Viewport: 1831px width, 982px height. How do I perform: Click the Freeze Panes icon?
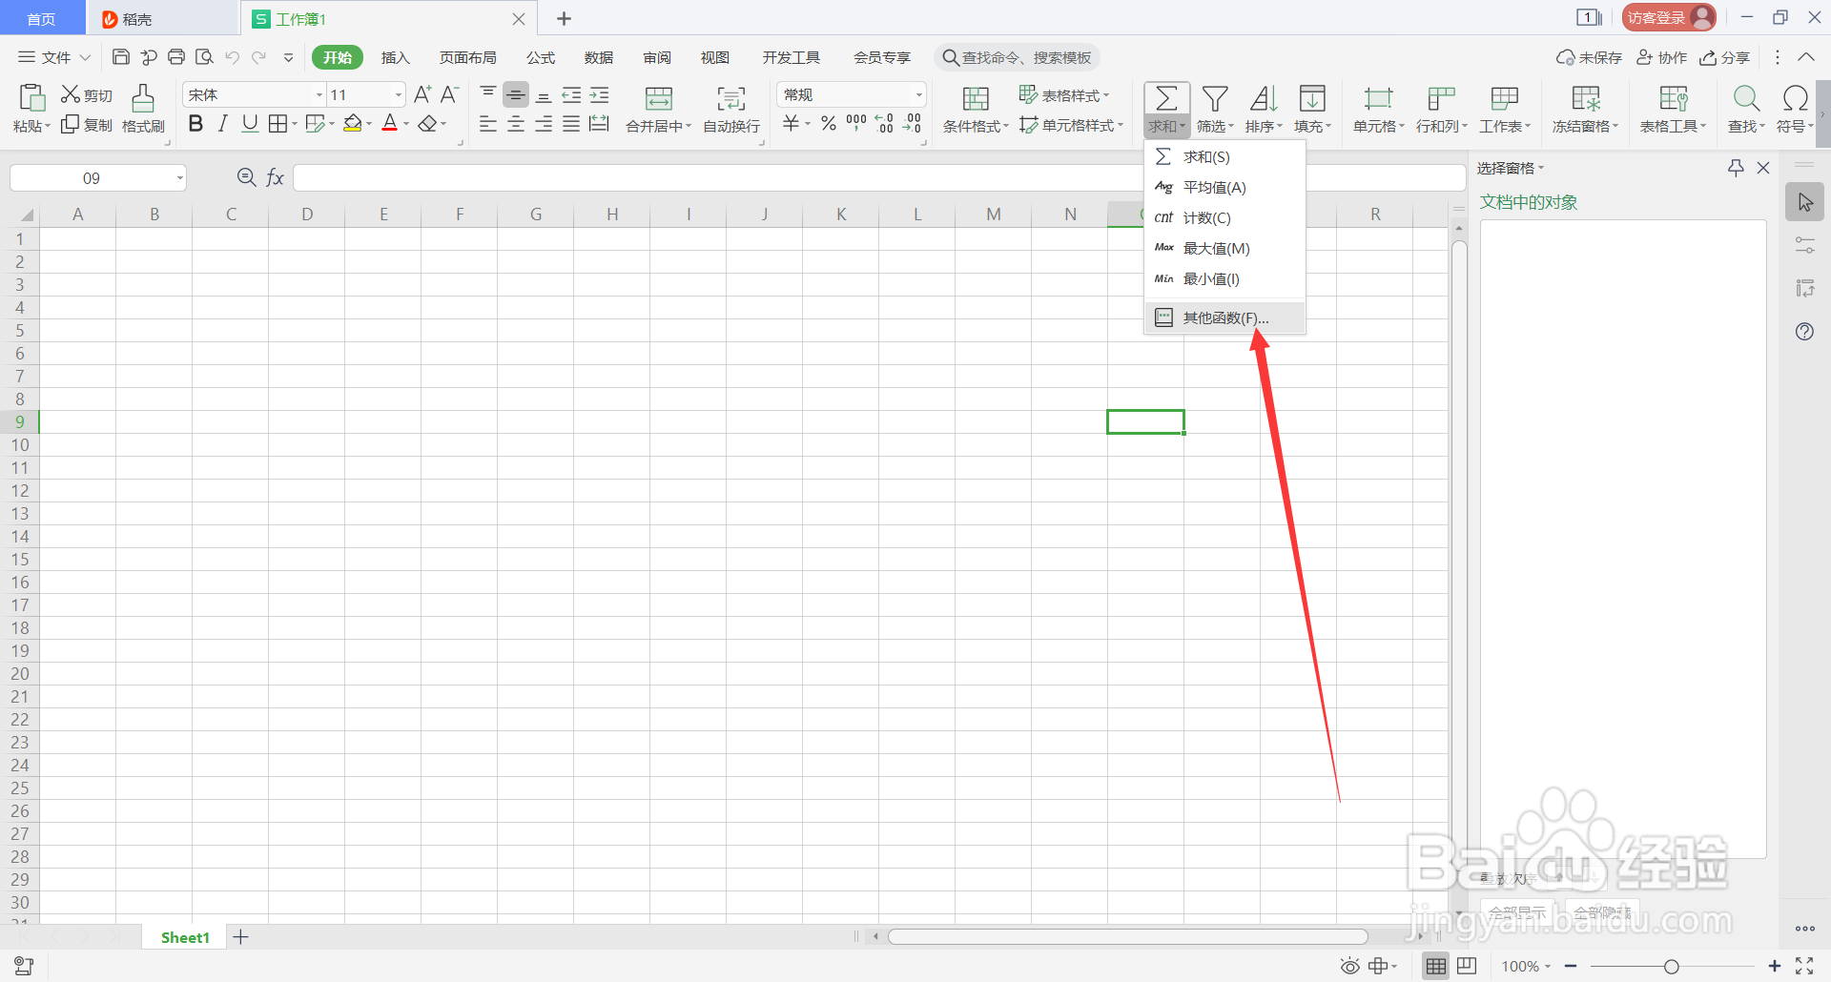[x=1583, y=108]
